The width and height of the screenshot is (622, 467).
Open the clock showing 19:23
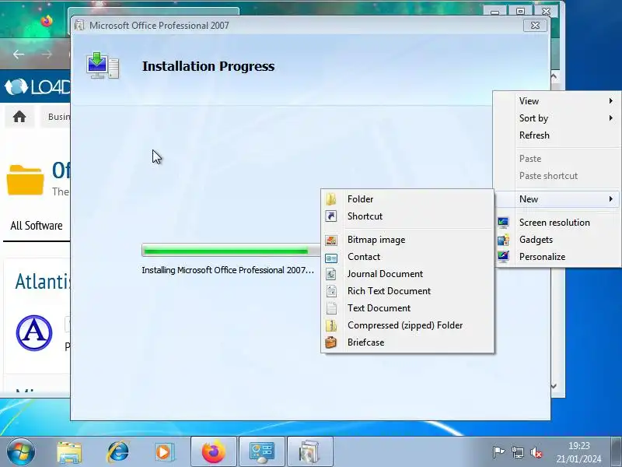click(x=578, y=452)
